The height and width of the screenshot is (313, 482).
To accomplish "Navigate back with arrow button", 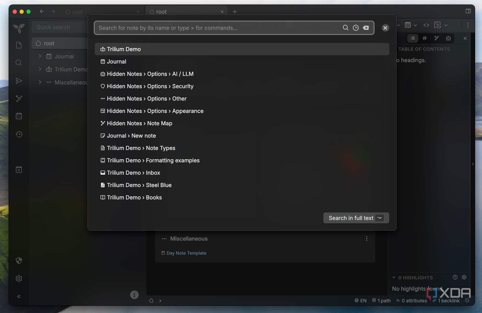I will coord(42,11).
